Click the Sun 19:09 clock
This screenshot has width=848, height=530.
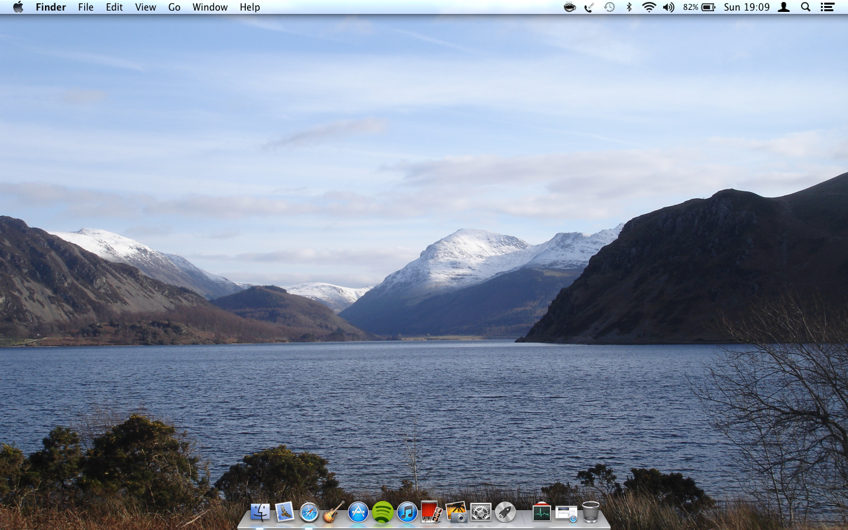coord(747,7)
